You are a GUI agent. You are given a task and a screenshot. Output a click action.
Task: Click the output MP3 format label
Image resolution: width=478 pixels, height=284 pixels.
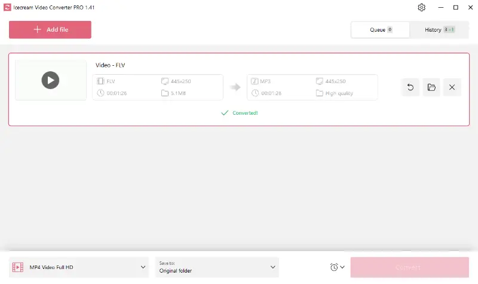[x=265, y=81]
